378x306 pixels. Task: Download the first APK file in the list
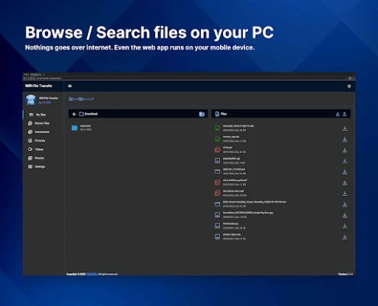(344, 129)
